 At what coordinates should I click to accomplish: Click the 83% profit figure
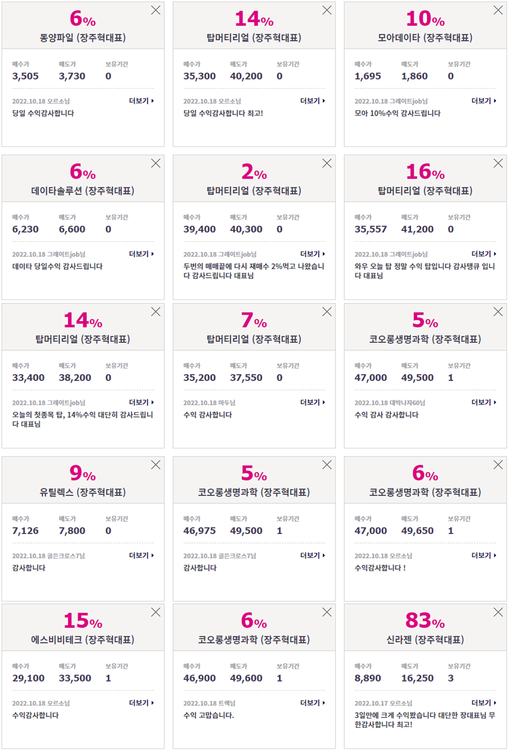point(425,621)
